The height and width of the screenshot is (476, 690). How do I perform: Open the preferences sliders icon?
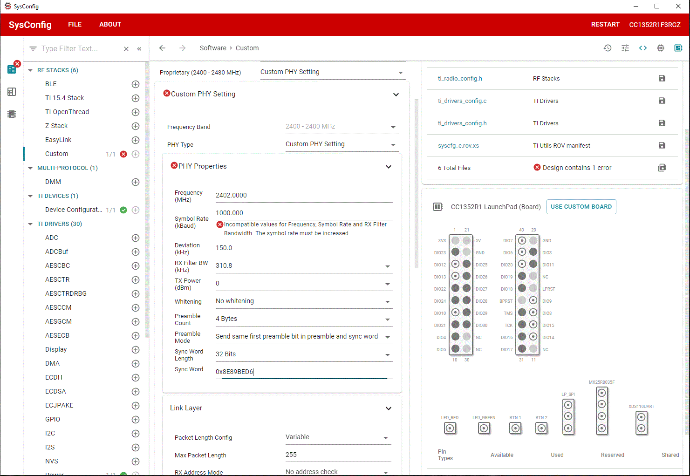pyautogui.click(x=625, y=48)
